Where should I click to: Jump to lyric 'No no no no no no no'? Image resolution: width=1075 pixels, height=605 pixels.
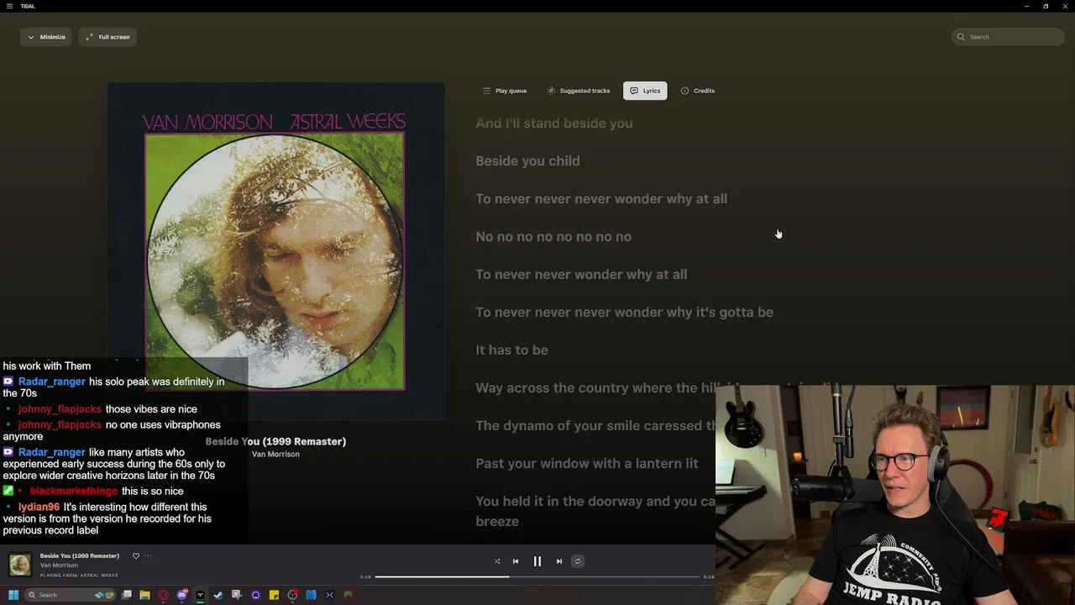[553, 236]
